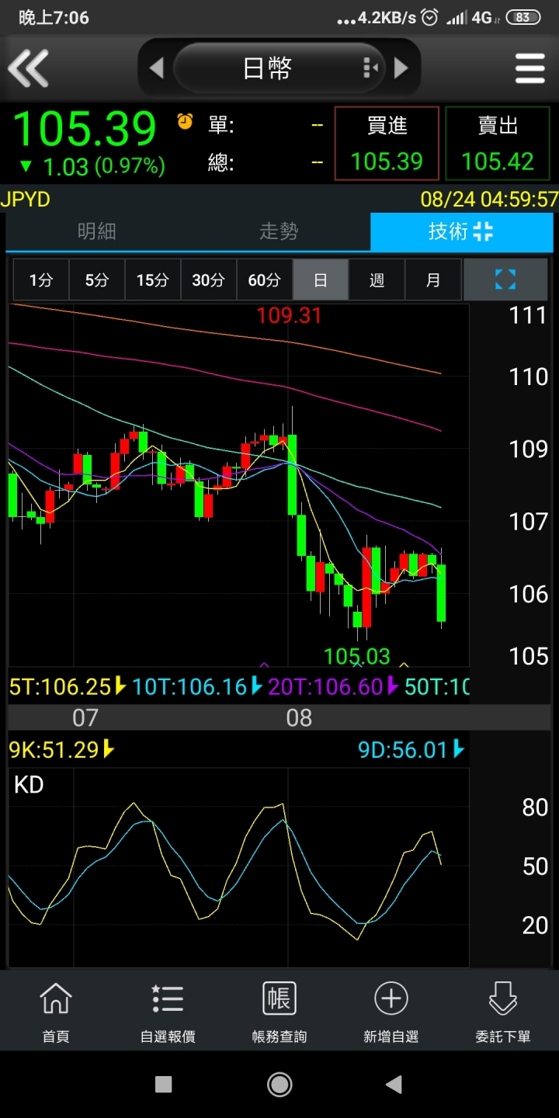
Task: Select the 日 daily timeframe
Action: pos(321,279)
